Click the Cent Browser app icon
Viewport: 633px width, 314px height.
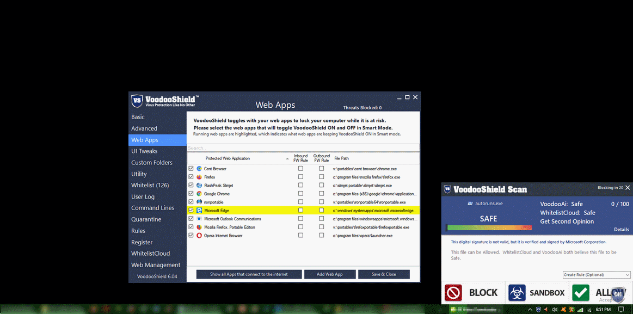click(199, 169)
